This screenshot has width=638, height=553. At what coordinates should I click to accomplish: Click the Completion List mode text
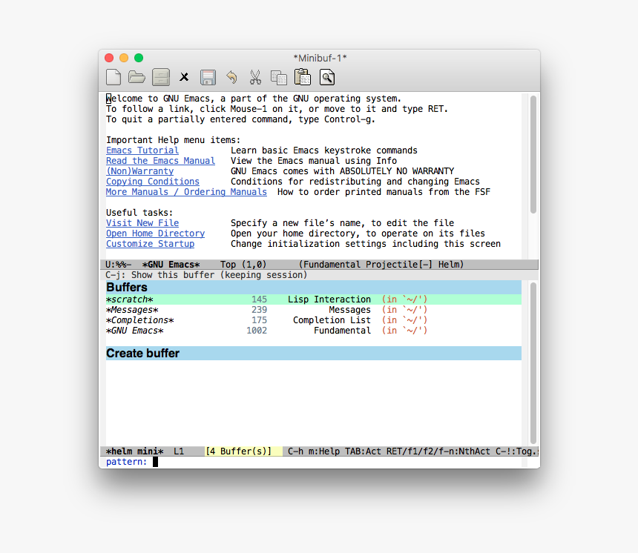pos(332,320)
